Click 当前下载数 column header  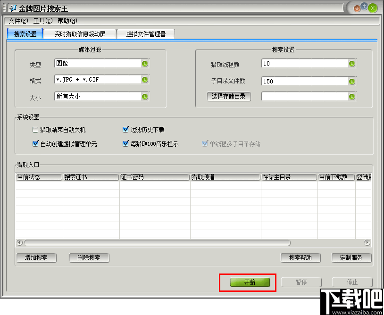pos(336,177)
